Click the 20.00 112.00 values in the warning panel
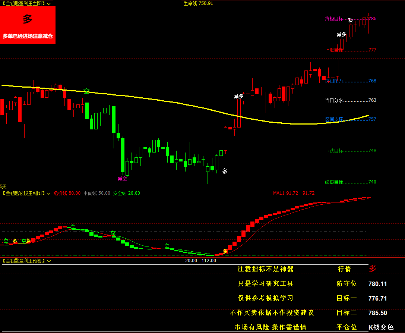The width and height of the screenshot is (405, 333). point(200,261)
